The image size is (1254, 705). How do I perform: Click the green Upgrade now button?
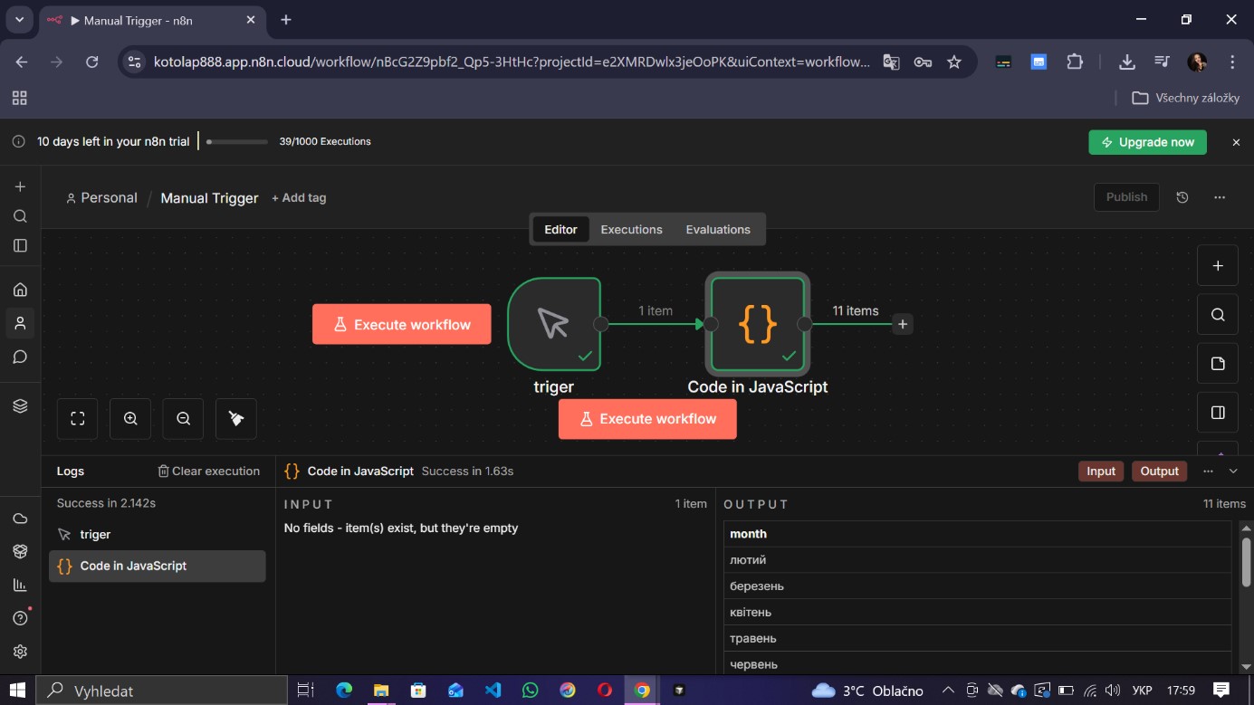pyautogui.click(x=1147, y=142)
